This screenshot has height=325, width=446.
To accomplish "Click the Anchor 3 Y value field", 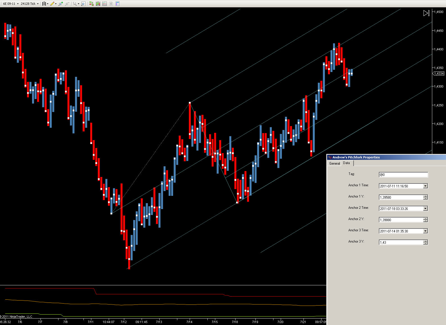I will [401, 242].
